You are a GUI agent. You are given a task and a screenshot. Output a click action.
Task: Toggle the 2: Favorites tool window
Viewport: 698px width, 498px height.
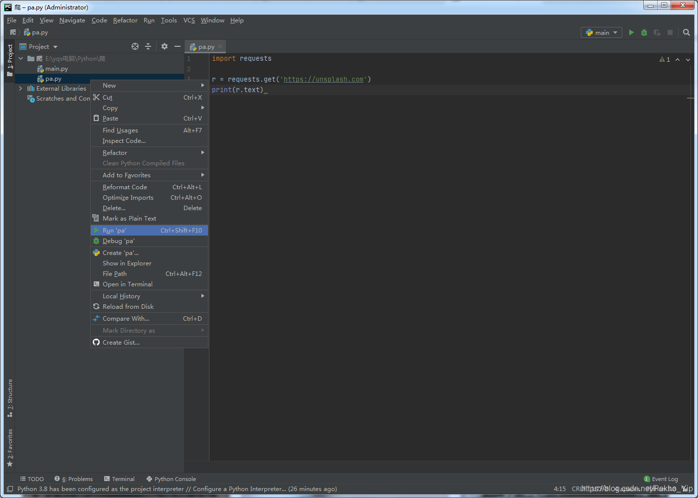[9, 448]
